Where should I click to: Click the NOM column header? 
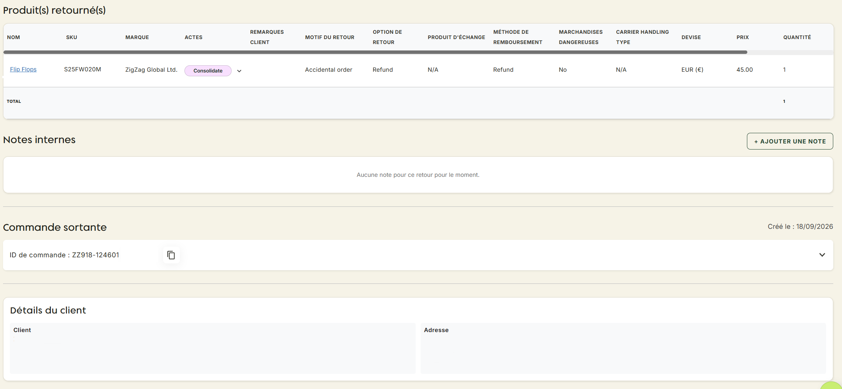(14, 37)
